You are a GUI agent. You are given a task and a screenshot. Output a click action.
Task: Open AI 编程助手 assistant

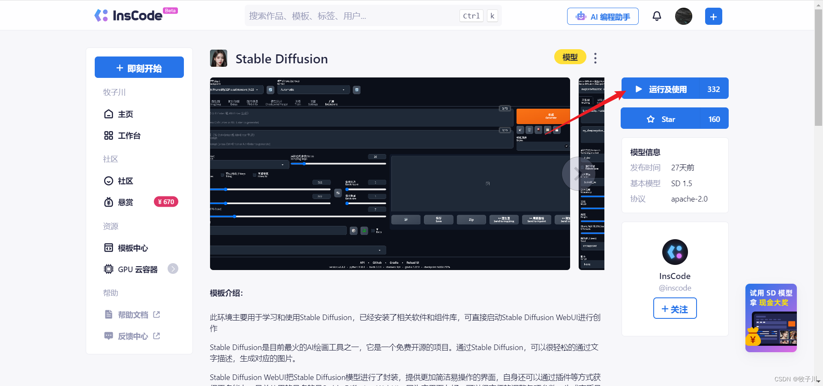pos(603,16)
